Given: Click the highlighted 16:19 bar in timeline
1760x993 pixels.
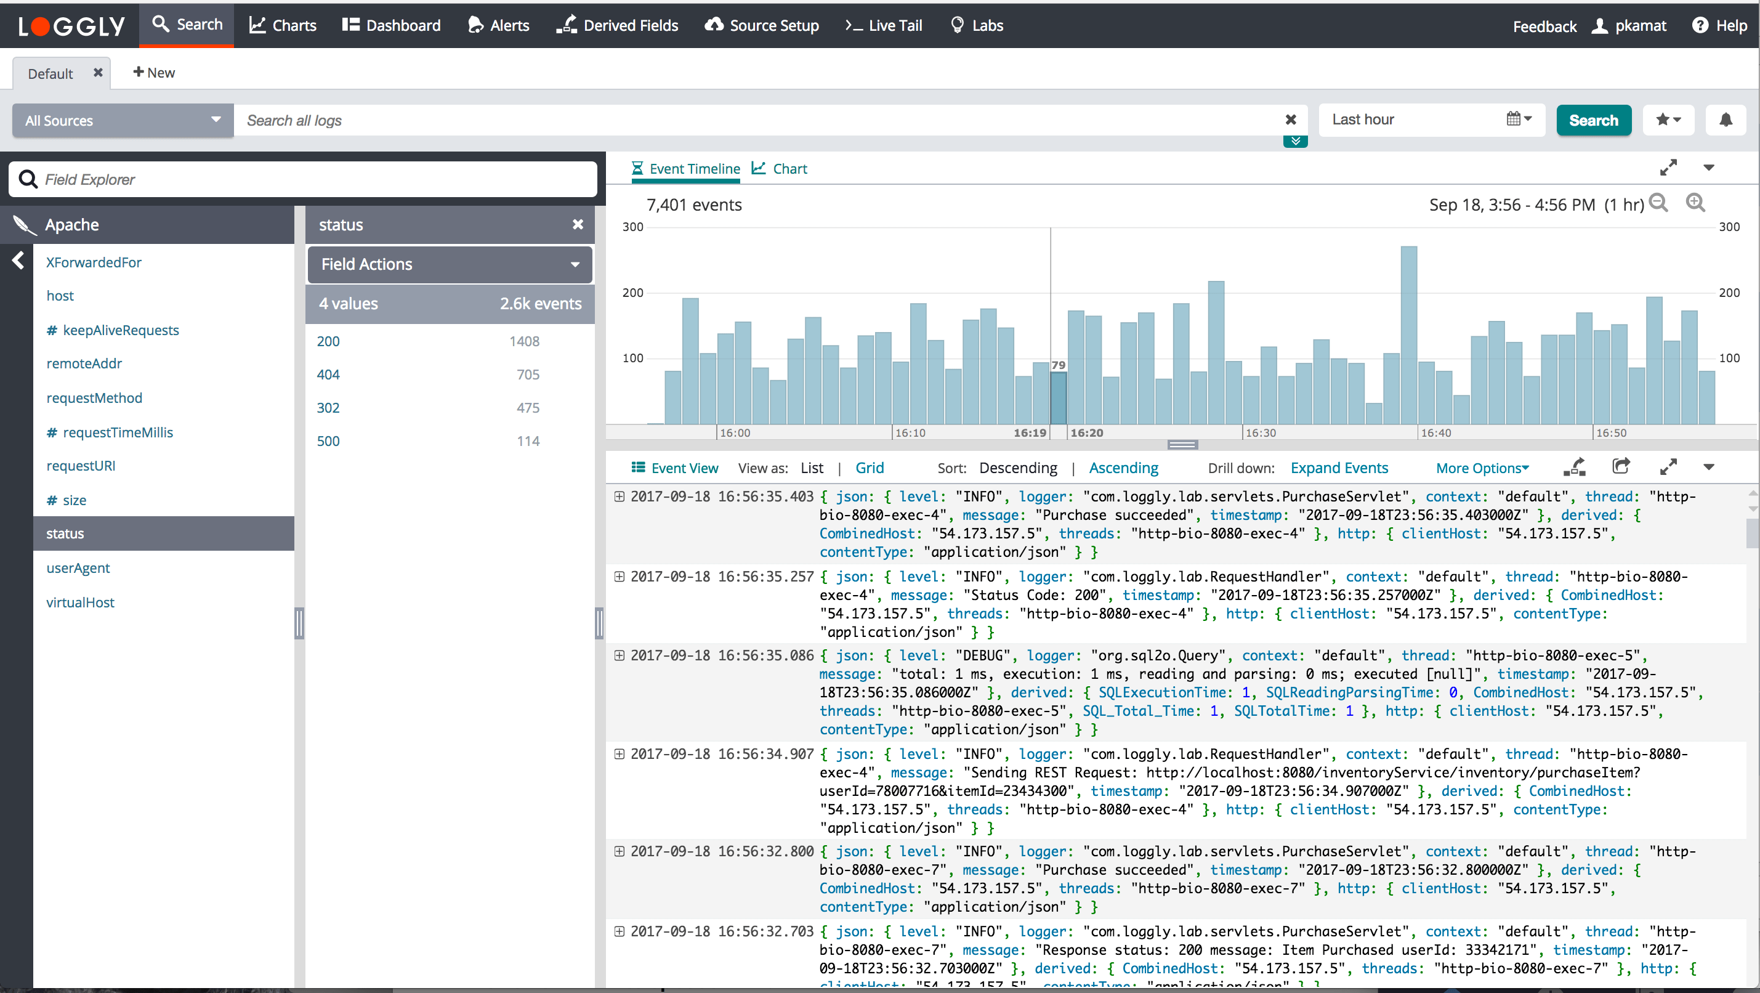Looking at the screenshot, I should click(1057, 396).
